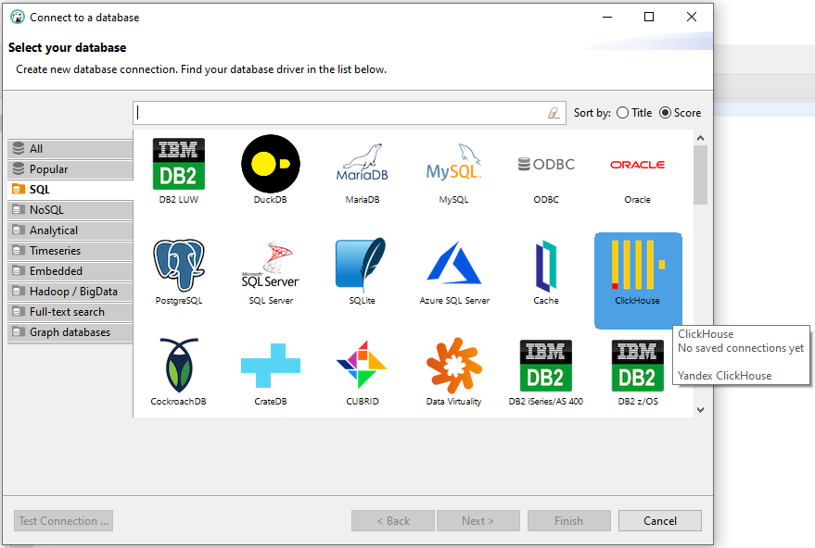The width and height of the screenshot is (815, 548).
Task: Switch to Hadoop / BigData category
Action: (70, 292)
